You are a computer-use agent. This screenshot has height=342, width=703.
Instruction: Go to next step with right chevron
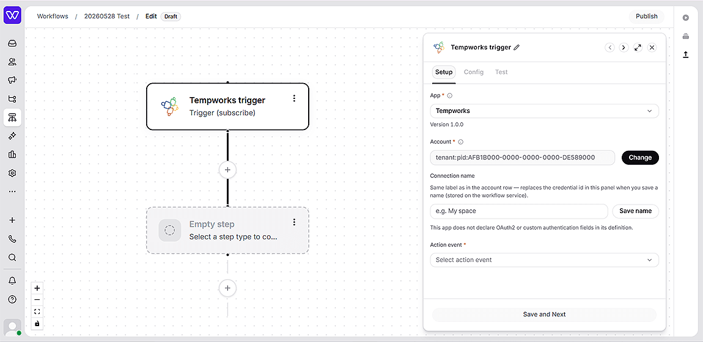point(624,48)
